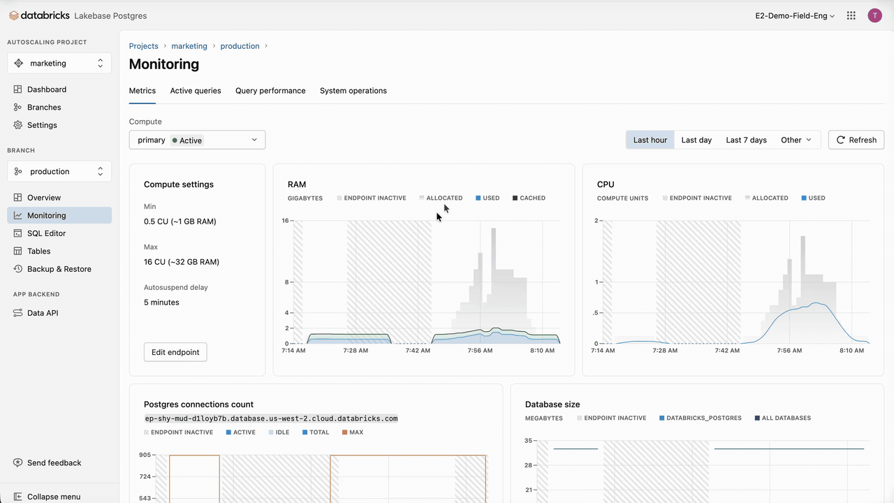Viewport: 894px width, 503px height.
Task: Select the Last day range
Action: tap(696, 140)
